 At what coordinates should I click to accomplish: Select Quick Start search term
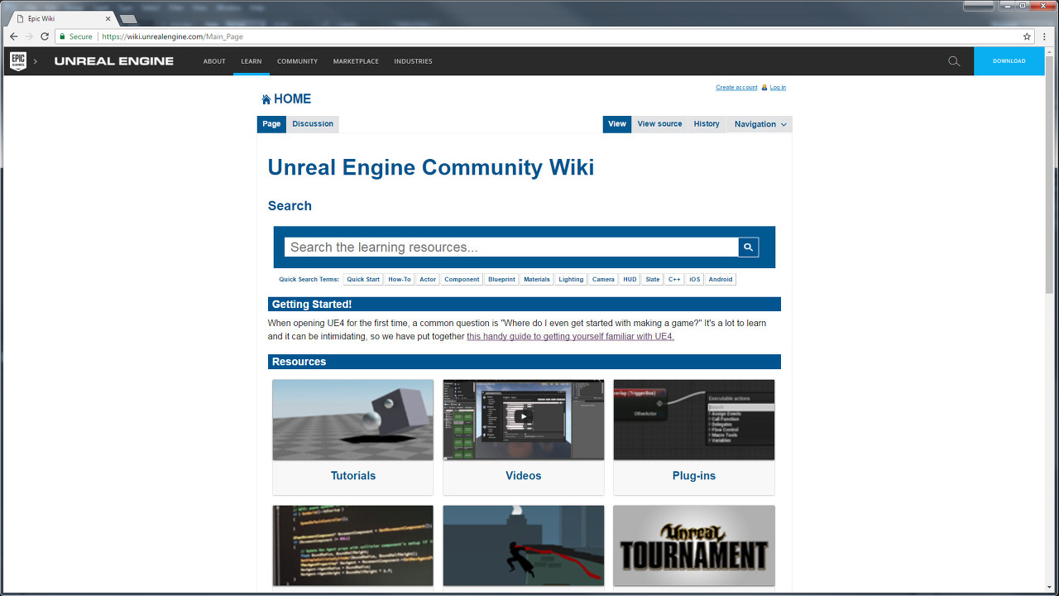point(363,279)
